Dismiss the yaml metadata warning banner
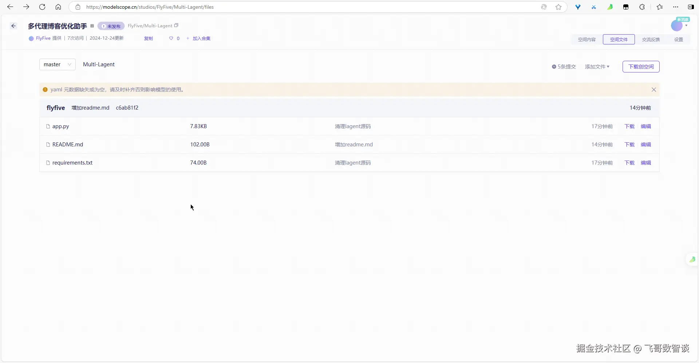The image size is (699, 363). coord(654,90)
